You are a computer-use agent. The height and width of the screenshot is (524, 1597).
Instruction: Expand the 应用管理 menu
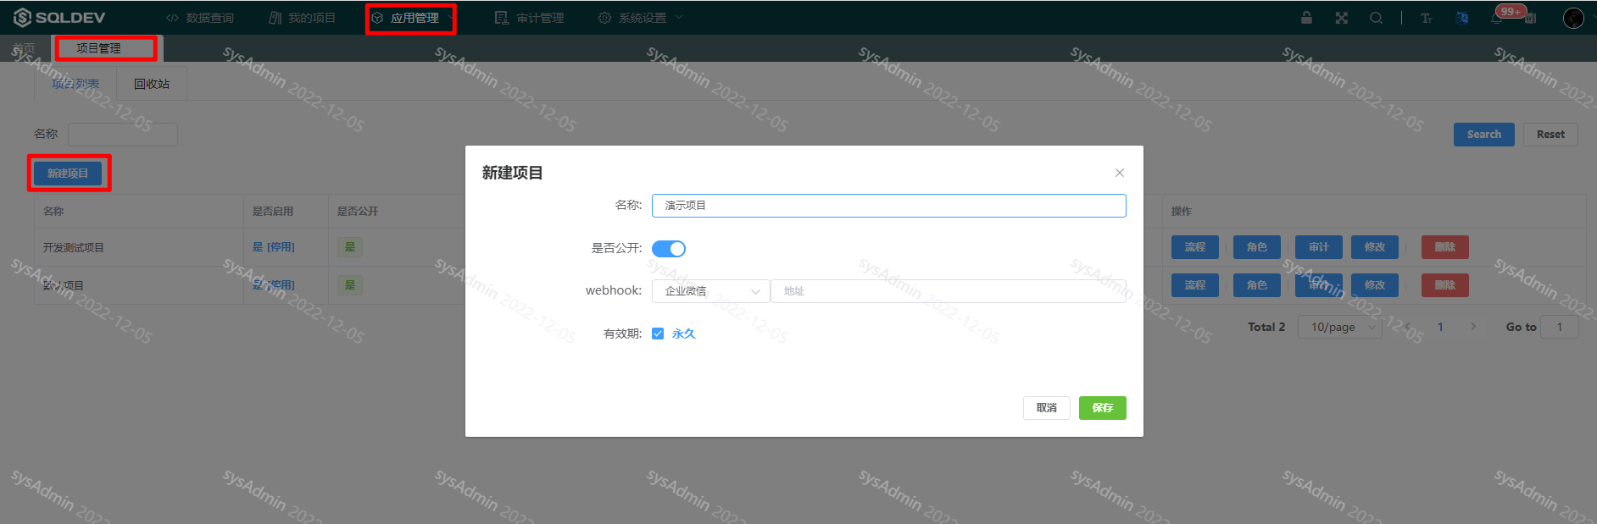412,18
